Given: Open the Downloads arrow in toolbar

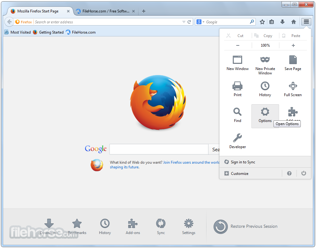Looking at the screenshot, I should tap(282, 22).
